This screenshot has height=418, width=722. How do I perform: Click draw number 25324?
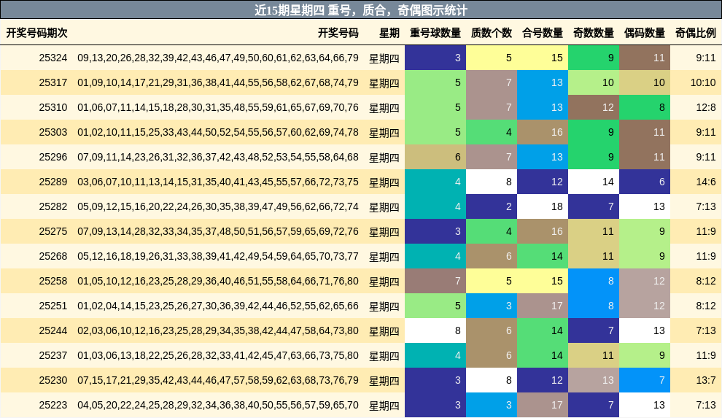point(53,58)
